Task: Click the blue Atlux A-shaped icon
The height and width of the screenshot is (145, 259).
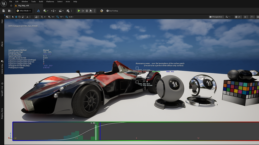Action: (38, 11)
